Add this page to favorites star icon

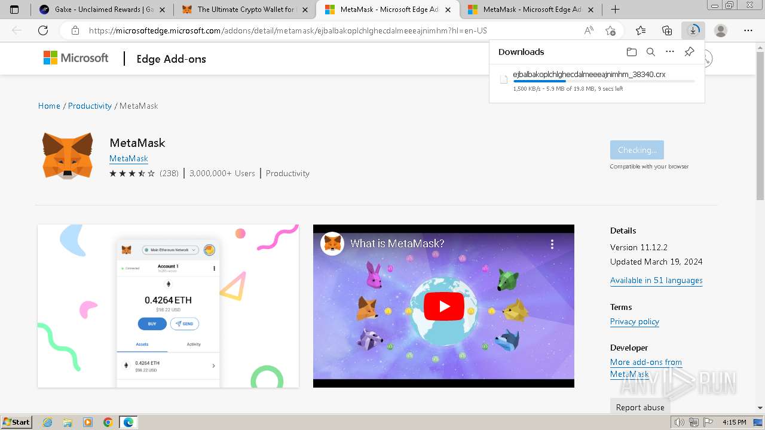click(610, 30)
